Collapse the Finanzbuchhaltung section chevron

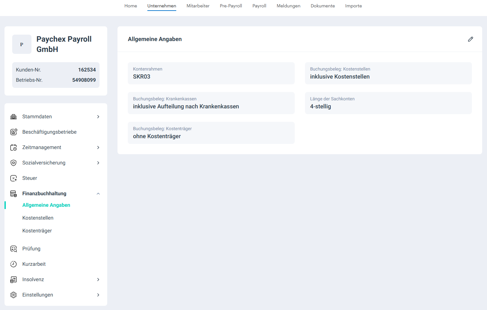(x=98, y=194)
